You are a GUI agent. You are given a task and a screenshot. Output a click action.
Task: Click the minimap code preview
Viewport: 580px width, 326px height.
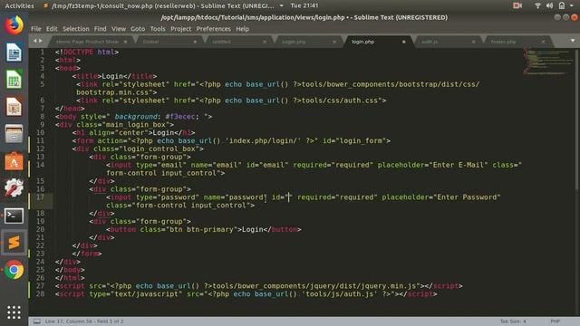click(547, 62)
